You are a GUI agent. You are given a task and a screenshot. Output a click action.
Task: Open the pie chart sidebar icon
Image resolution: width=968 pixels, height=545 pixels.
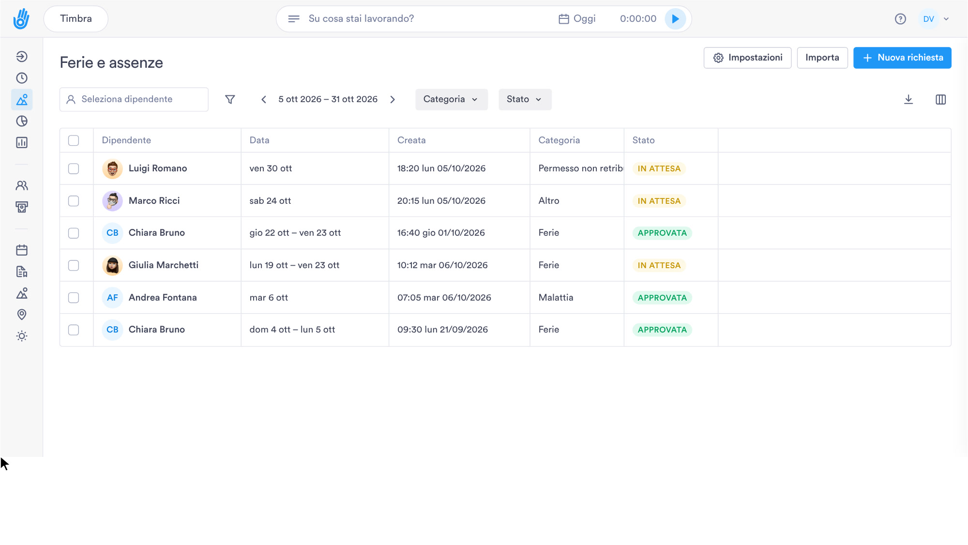pyautogui.click(x=22, y=121)
